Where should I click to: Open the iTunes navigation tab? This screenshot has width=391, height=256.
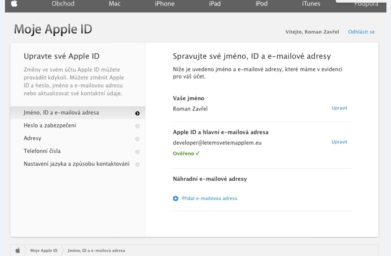pyautogui.click(x=311, y=3)
